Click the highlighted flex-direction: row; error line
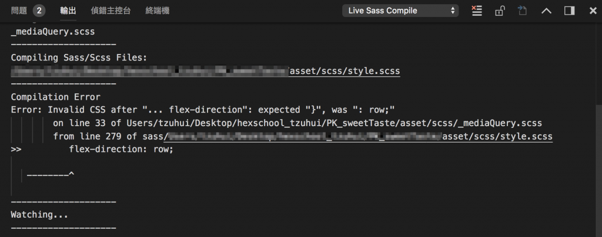This screenshot has width=602, height=237. [121, 150]
